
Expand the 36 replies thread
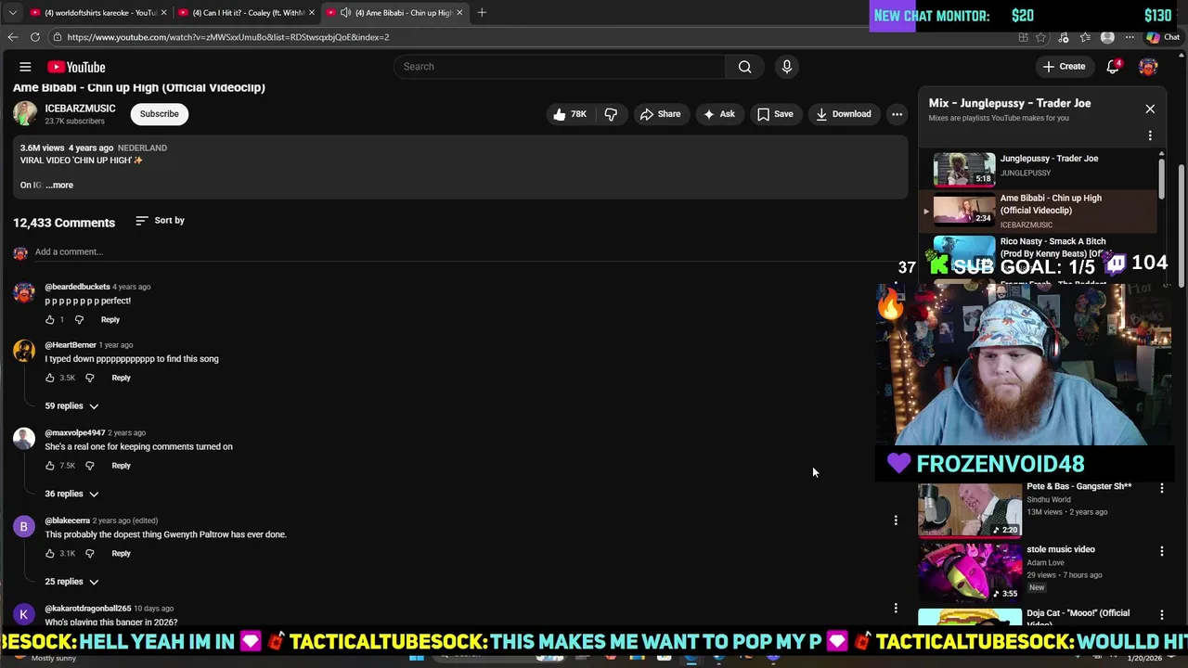pyautogui.click(x=71, y=494)
